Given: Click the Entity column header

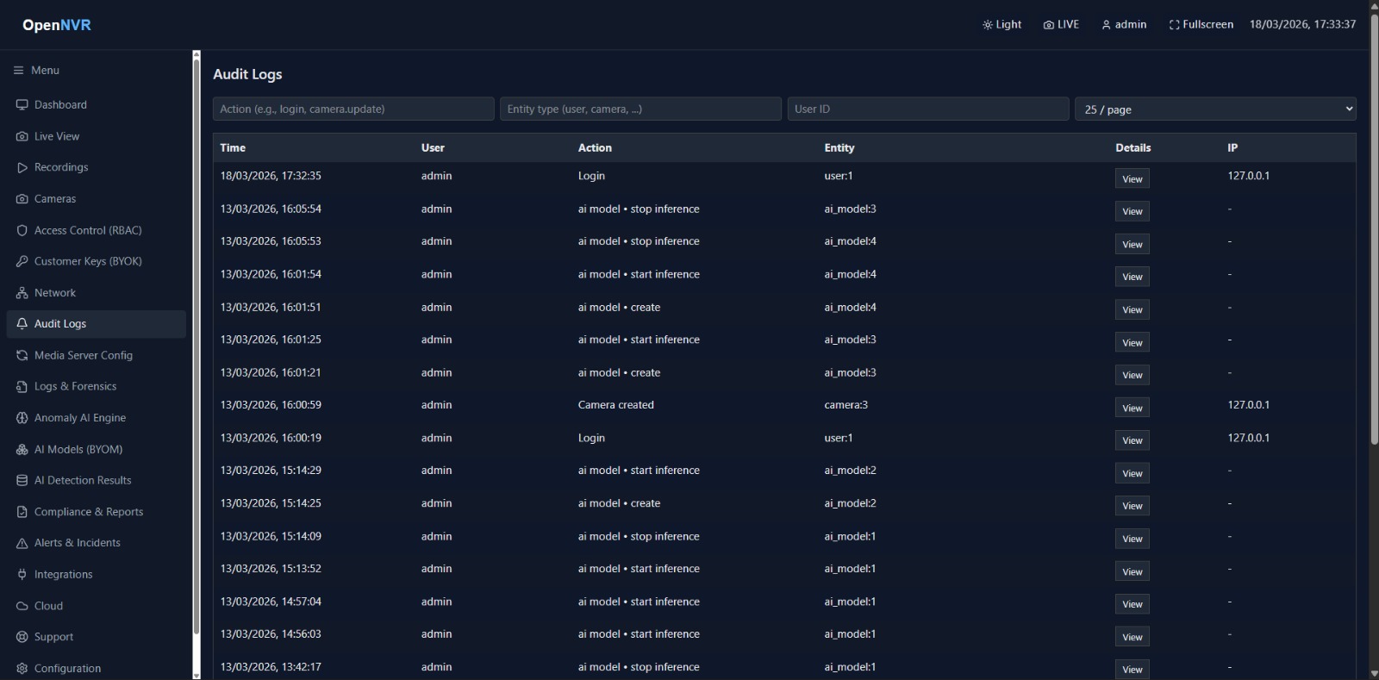Looking at the screenshot, I should 839,148.
